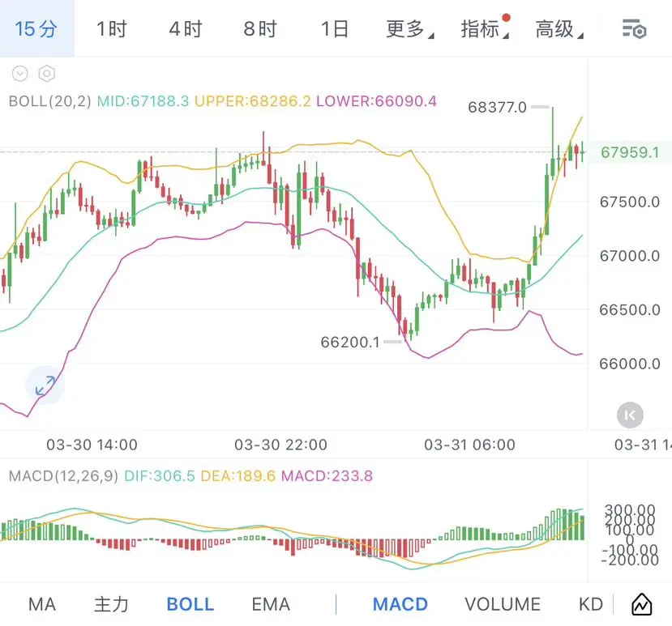Jump to latest candle arrow button
This screenshot has height=626, width=672.
(x=630, y=415)
